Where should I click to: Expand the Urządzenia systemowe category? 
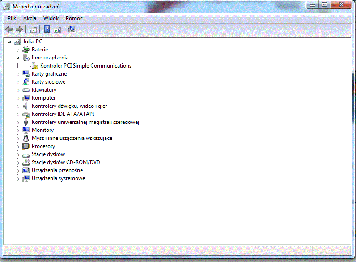tap(18, 179)
